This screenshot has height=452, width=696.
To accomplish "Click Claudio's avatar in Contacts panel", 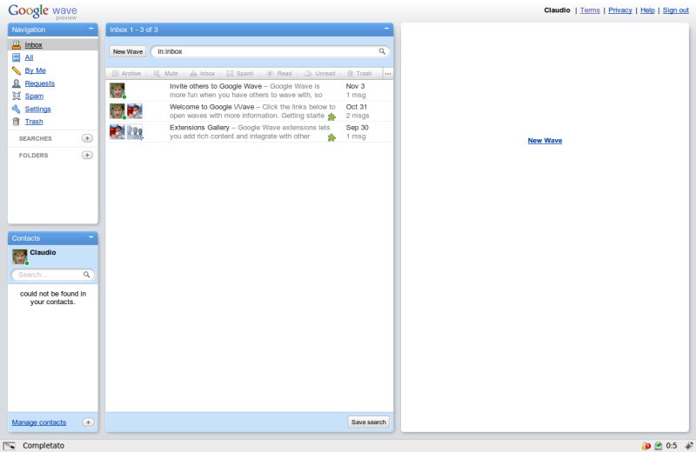I will (19, 256).
